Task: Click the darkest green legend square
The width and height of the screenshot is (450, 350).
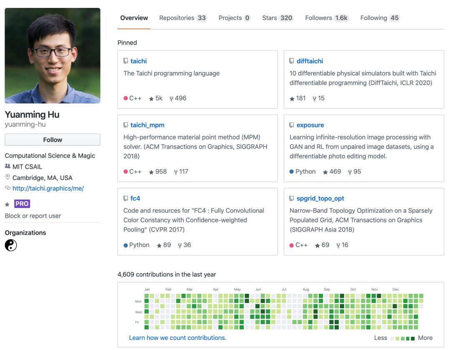Action: (x=413, y=338)
